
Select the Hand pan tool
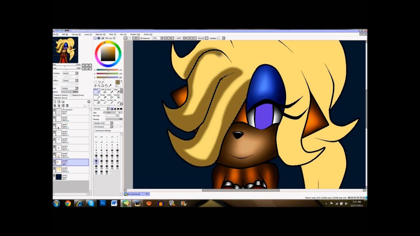point(106,86)
